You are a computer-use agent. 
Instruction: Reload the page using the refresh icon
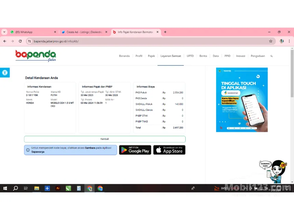[20, 41]
